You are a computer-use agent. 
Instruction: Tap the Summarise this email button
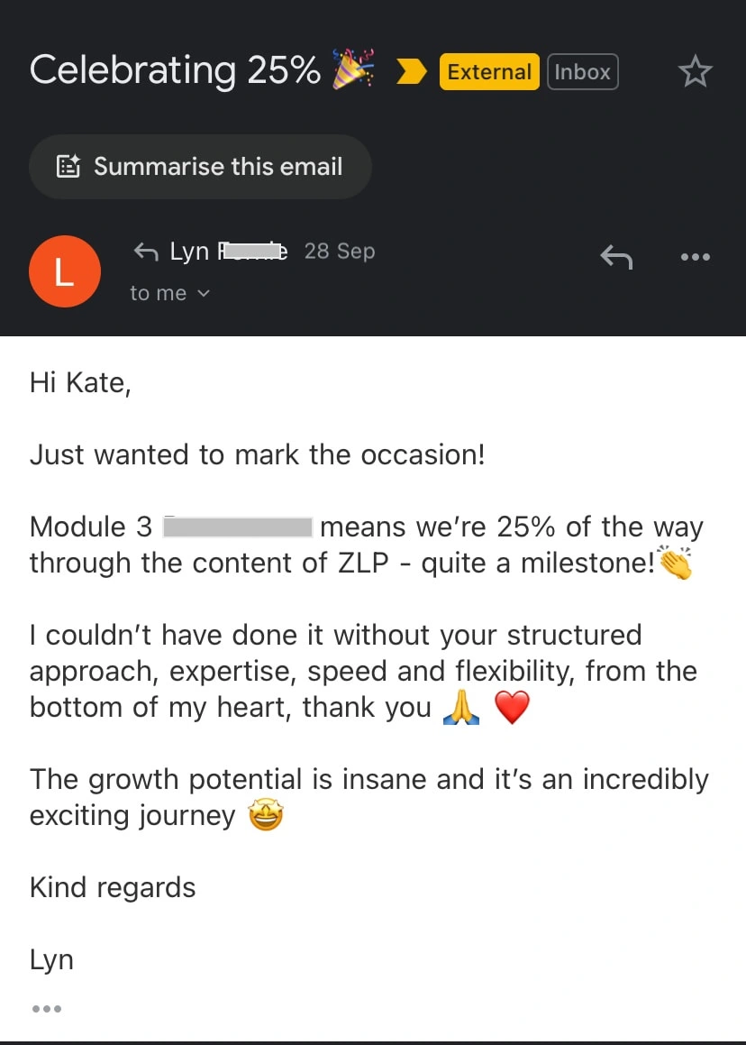[x=200, y=166]
